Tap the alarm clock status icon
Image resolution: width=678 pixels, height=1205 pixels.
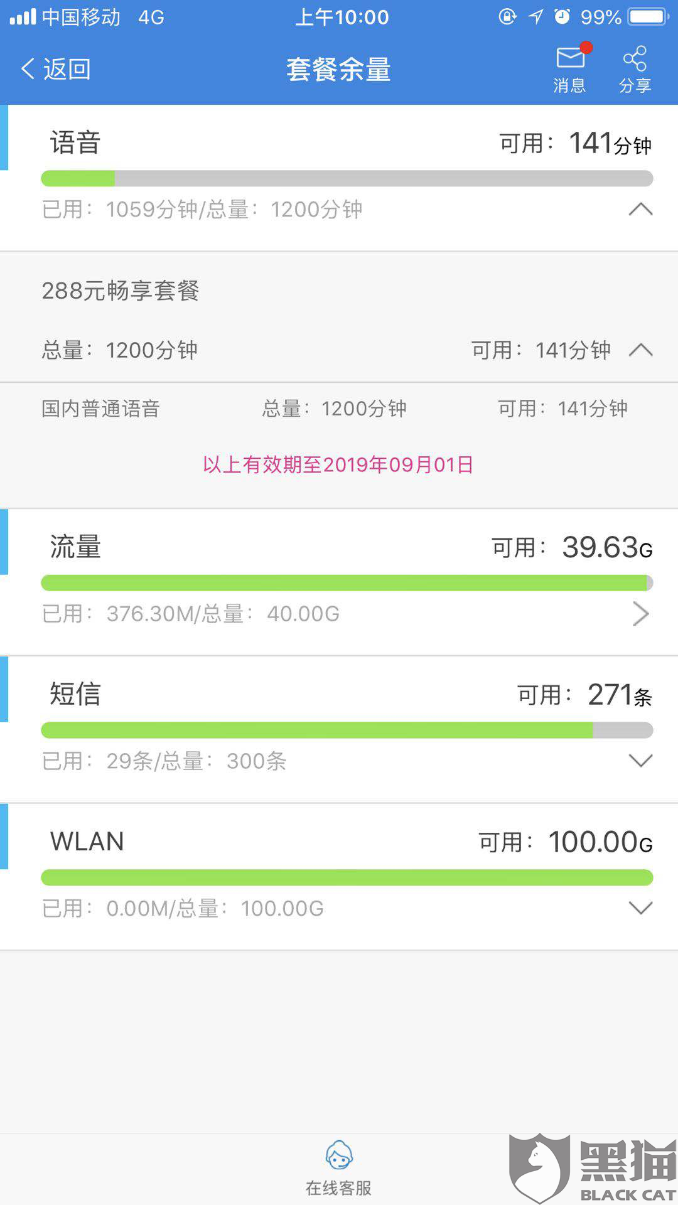(562, 17)
